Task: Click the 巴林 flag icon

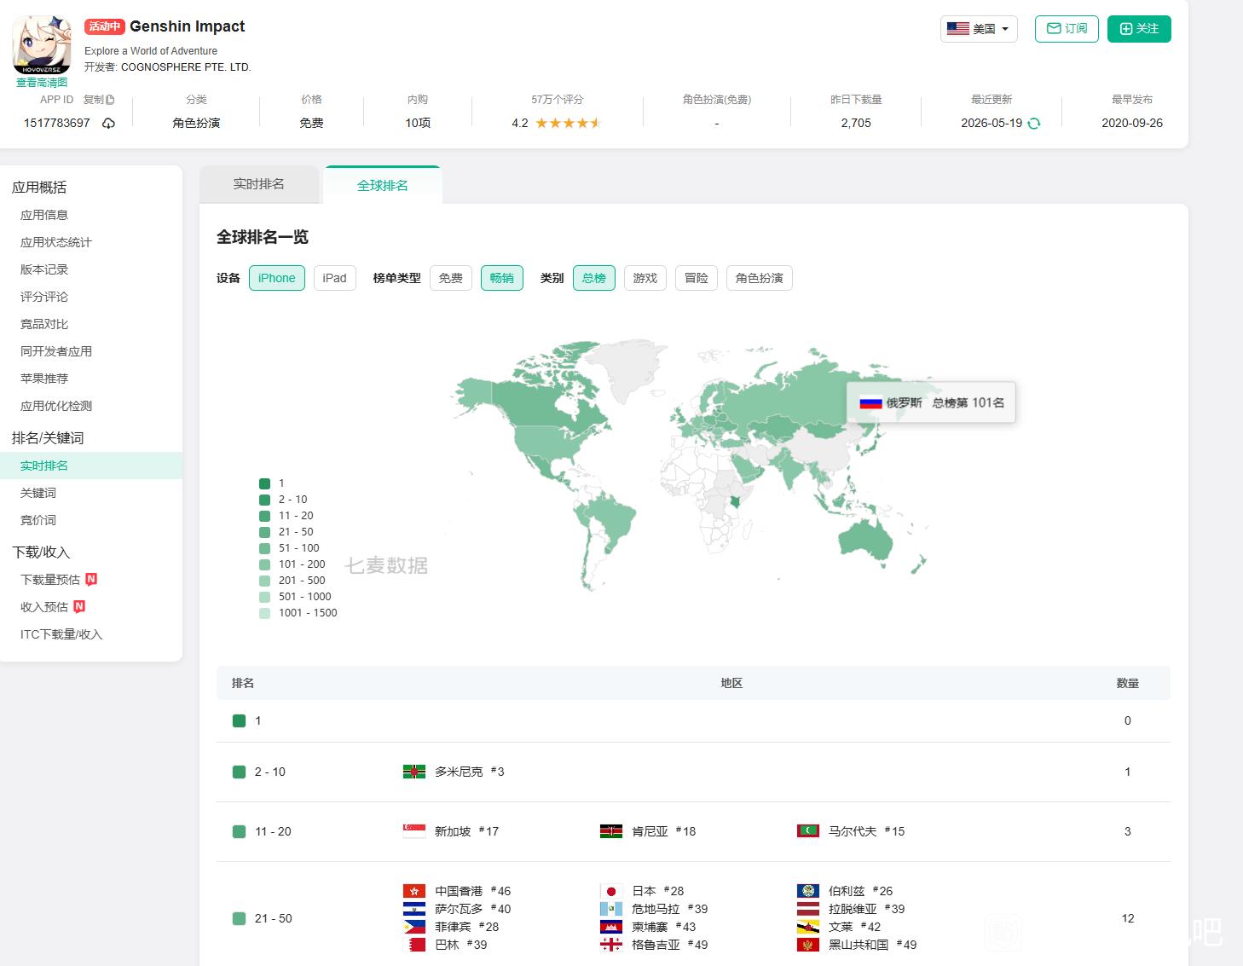Action: click(x=414, y=945)
